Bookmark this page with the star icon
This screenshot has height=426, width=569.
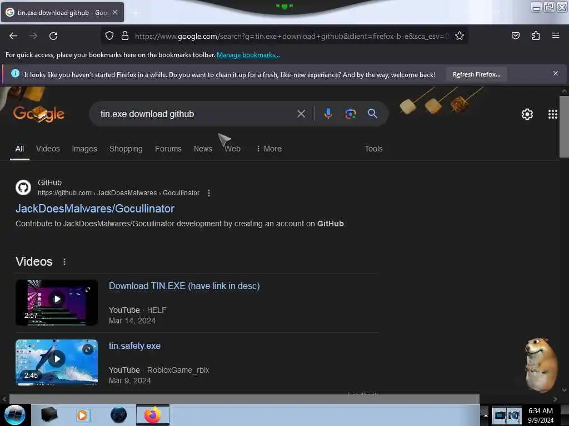[460, 36]
